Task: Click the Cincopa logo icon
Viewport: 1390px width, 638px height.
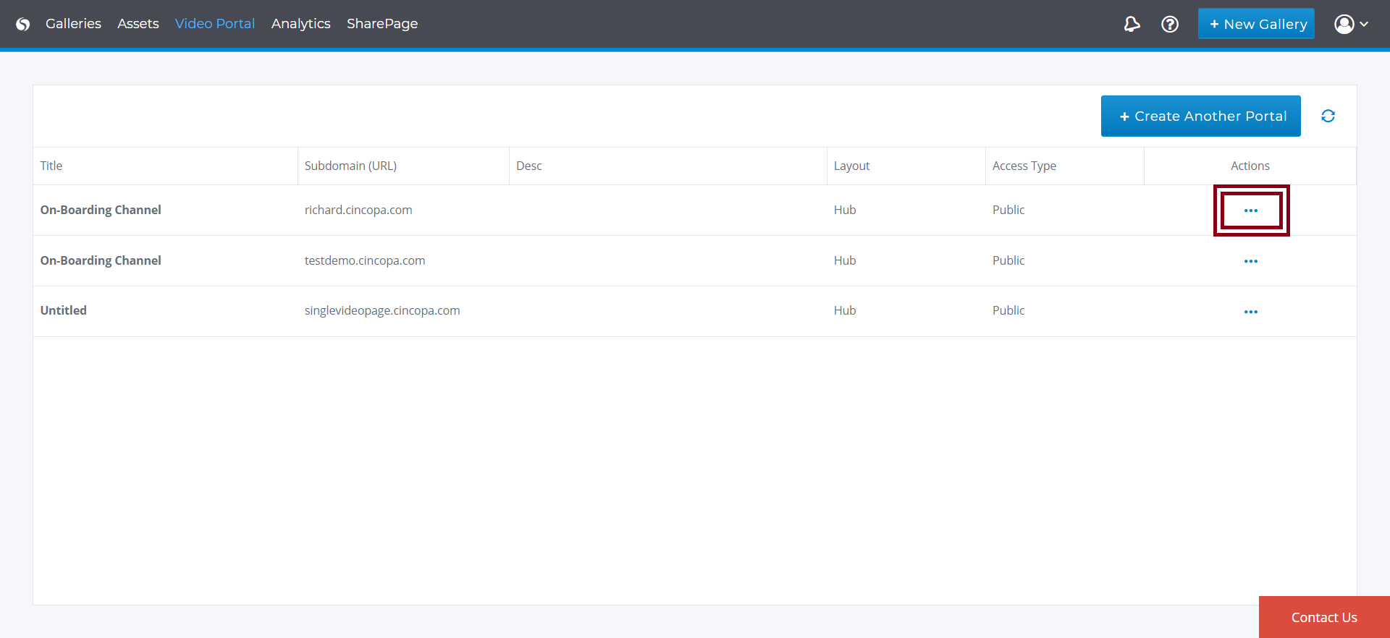Action: tap(23, 24)
